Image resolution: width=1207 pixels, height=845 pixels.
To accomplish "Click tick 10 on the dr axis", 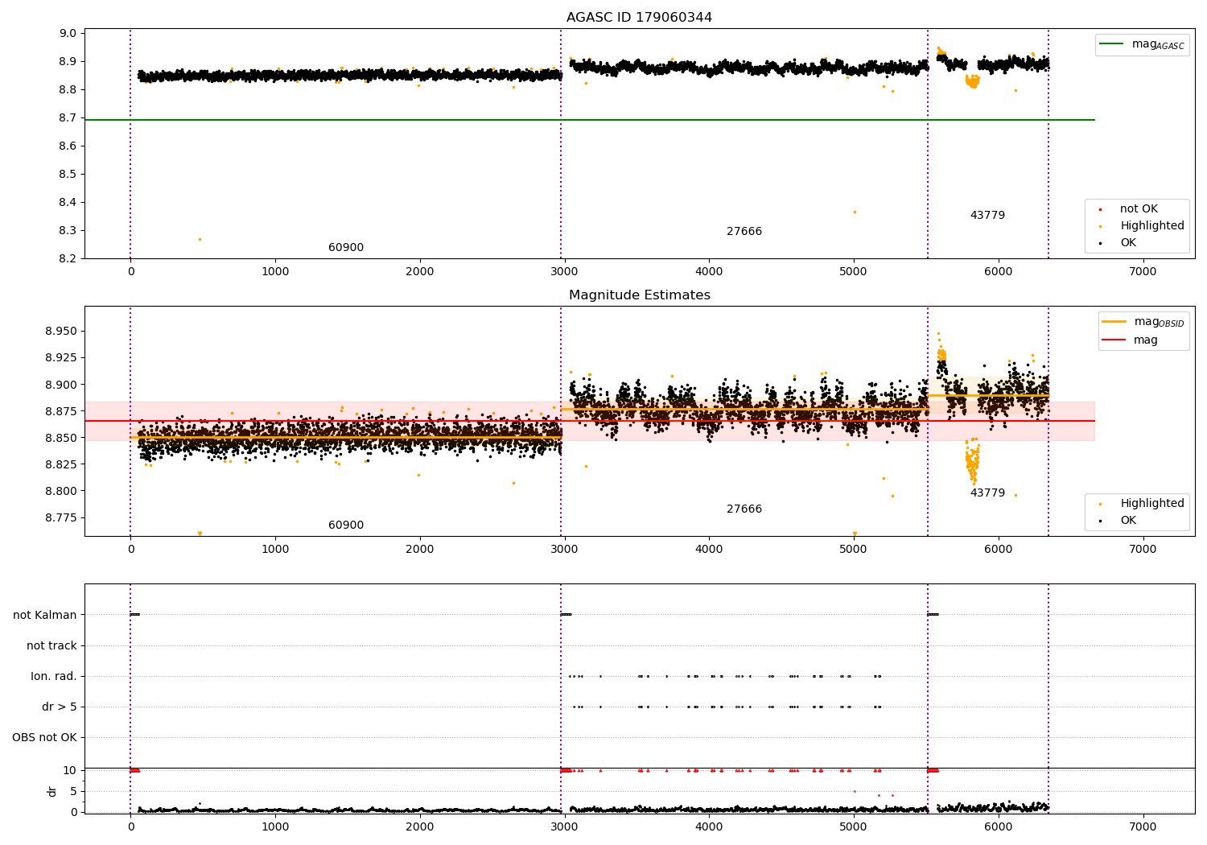I will [x=70, y=771].
